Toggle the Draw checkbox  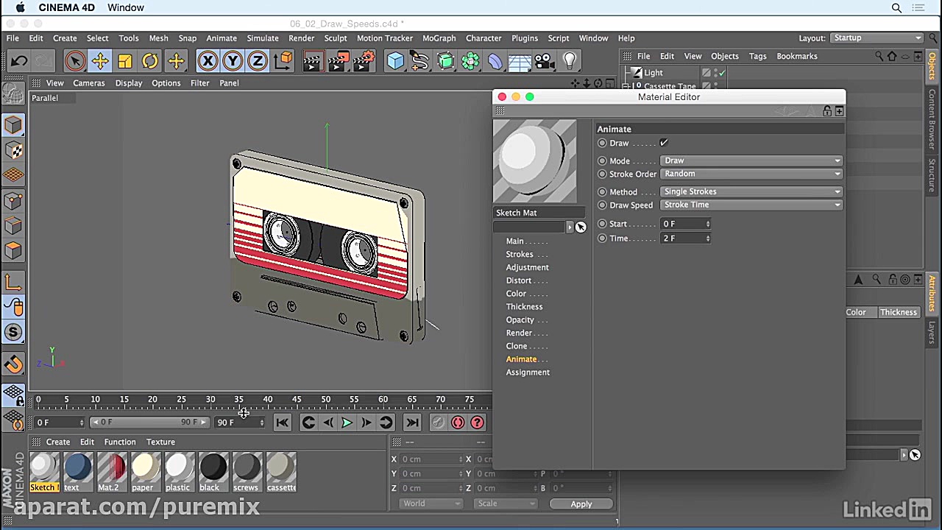(664, 143)
